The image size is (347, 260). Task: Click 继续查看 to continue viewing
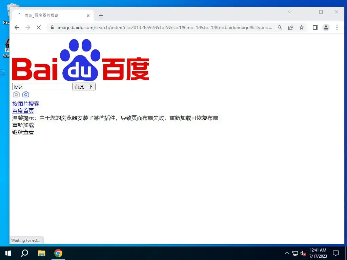click(x=23, y=132)
